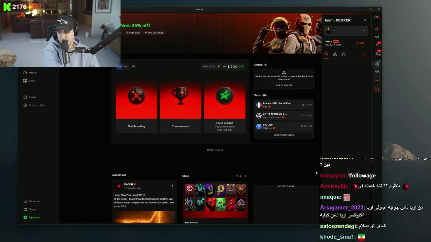
Task: Expand the party members dropdown chevron
Action: pos(364,31)
